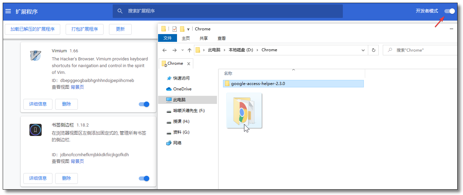Click 本地磁盘 (D:) in the address breadcrumb
Screen dimensions: 463x195
coord(241,50)
